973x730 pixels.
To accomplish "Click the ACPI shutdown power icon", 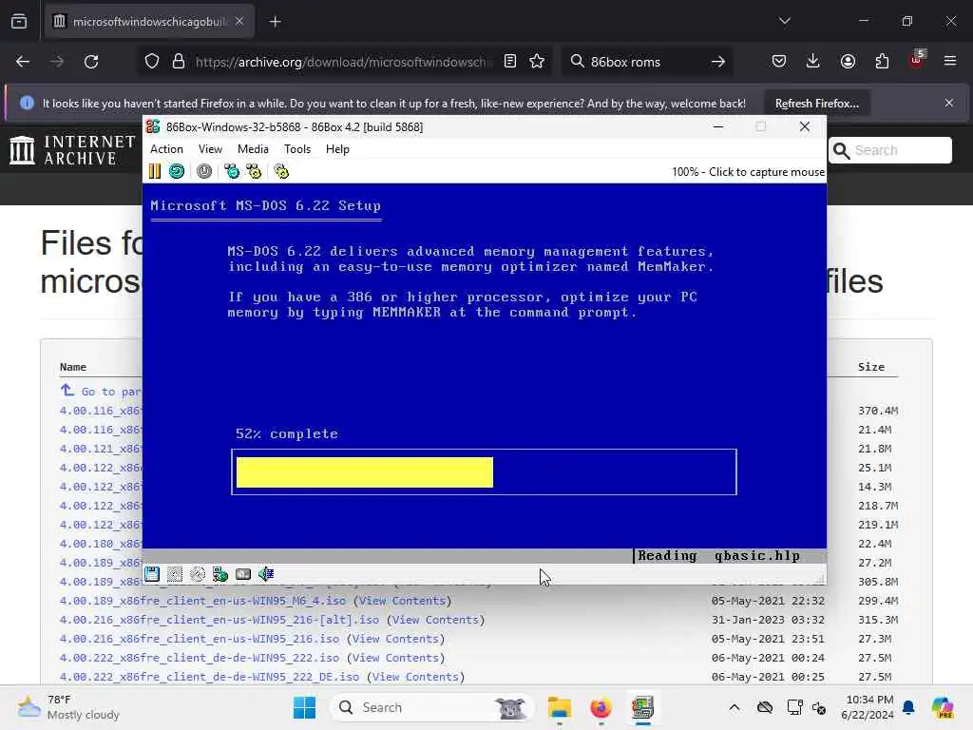I will tap(204, 171).
